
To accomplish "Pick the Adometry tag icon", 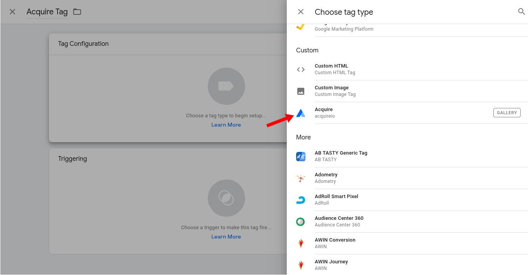I will (301, 178).
